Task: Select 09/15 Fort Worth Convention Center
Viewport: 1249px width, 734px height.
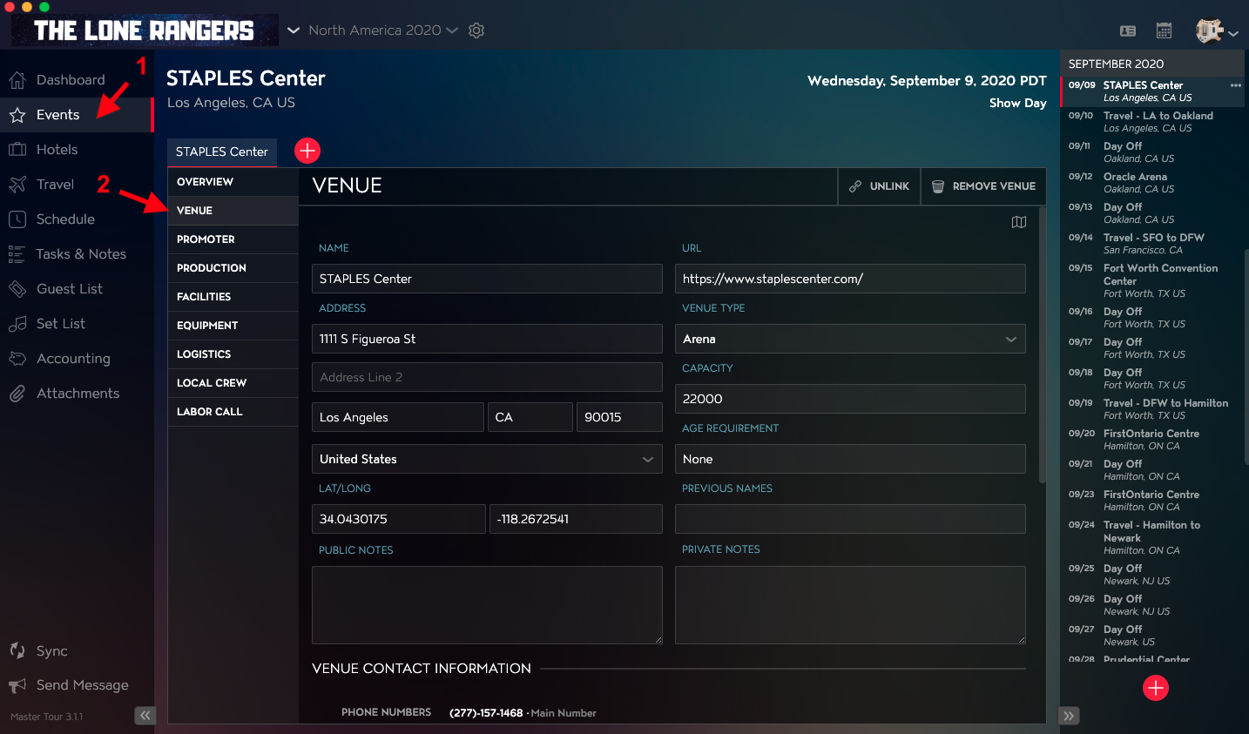Action: [x=1151, y=280]
